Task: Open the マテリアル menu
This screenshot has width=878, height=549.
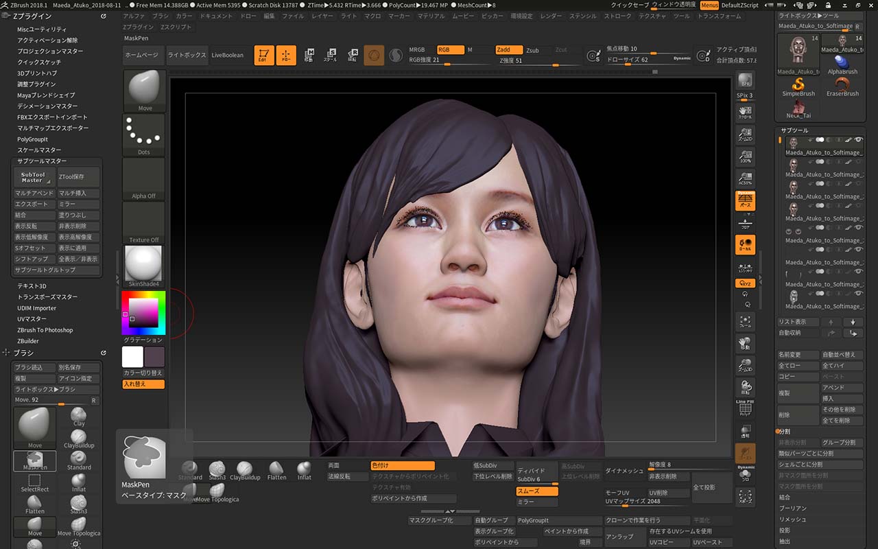Action: click(x=431, y=16)
